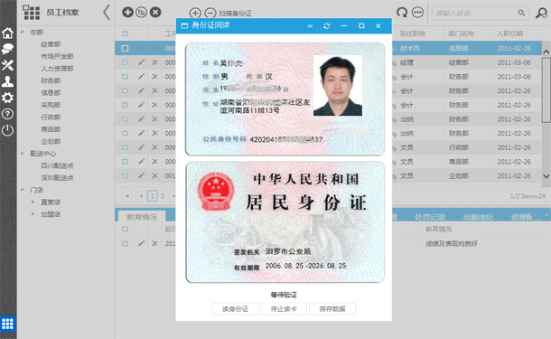
Task: Collapse the 门店 tree node
Action: [x=22, y=190]
